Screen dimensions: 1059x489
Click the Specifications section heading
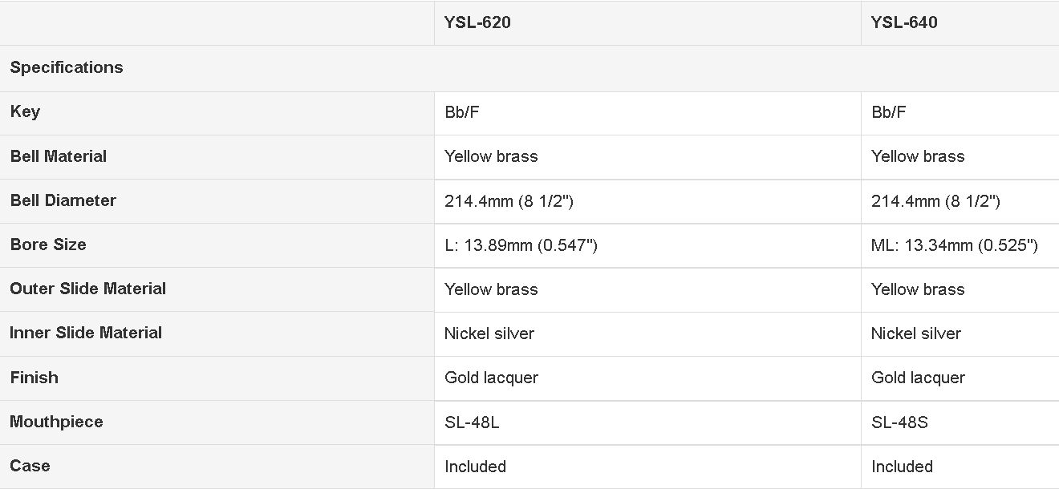(67, 67)
